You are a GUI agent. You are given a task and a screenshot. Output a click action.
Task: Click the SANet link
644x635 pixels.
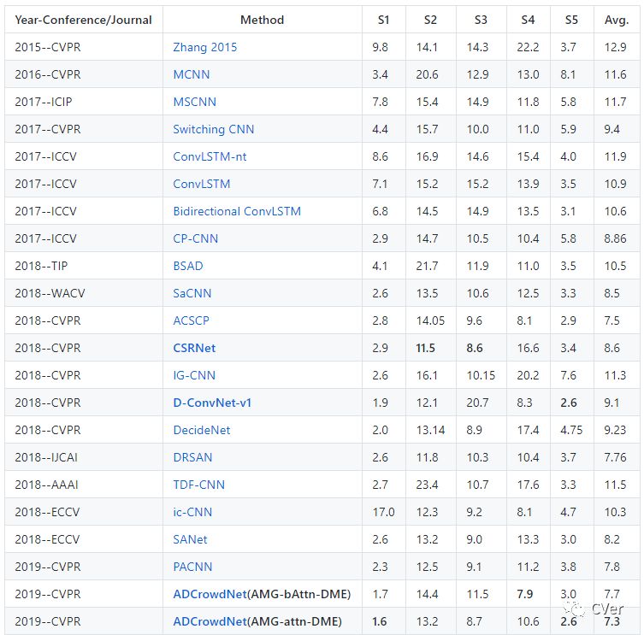[190, 539]
